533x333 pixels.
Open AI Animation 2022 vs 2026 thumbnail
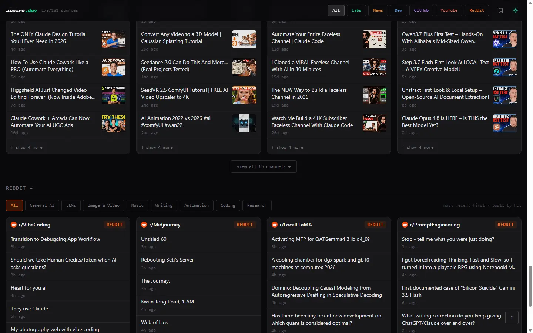[244, 123]
